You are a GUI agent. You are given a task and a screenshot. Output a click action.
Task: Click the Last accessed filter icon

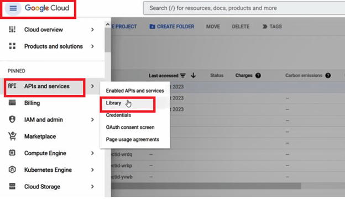point(182,76)
